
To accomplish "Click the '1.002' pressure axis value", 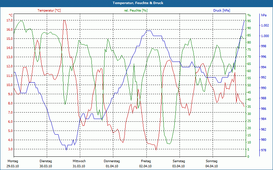I will pyautogui.click(x=265, y=26).
